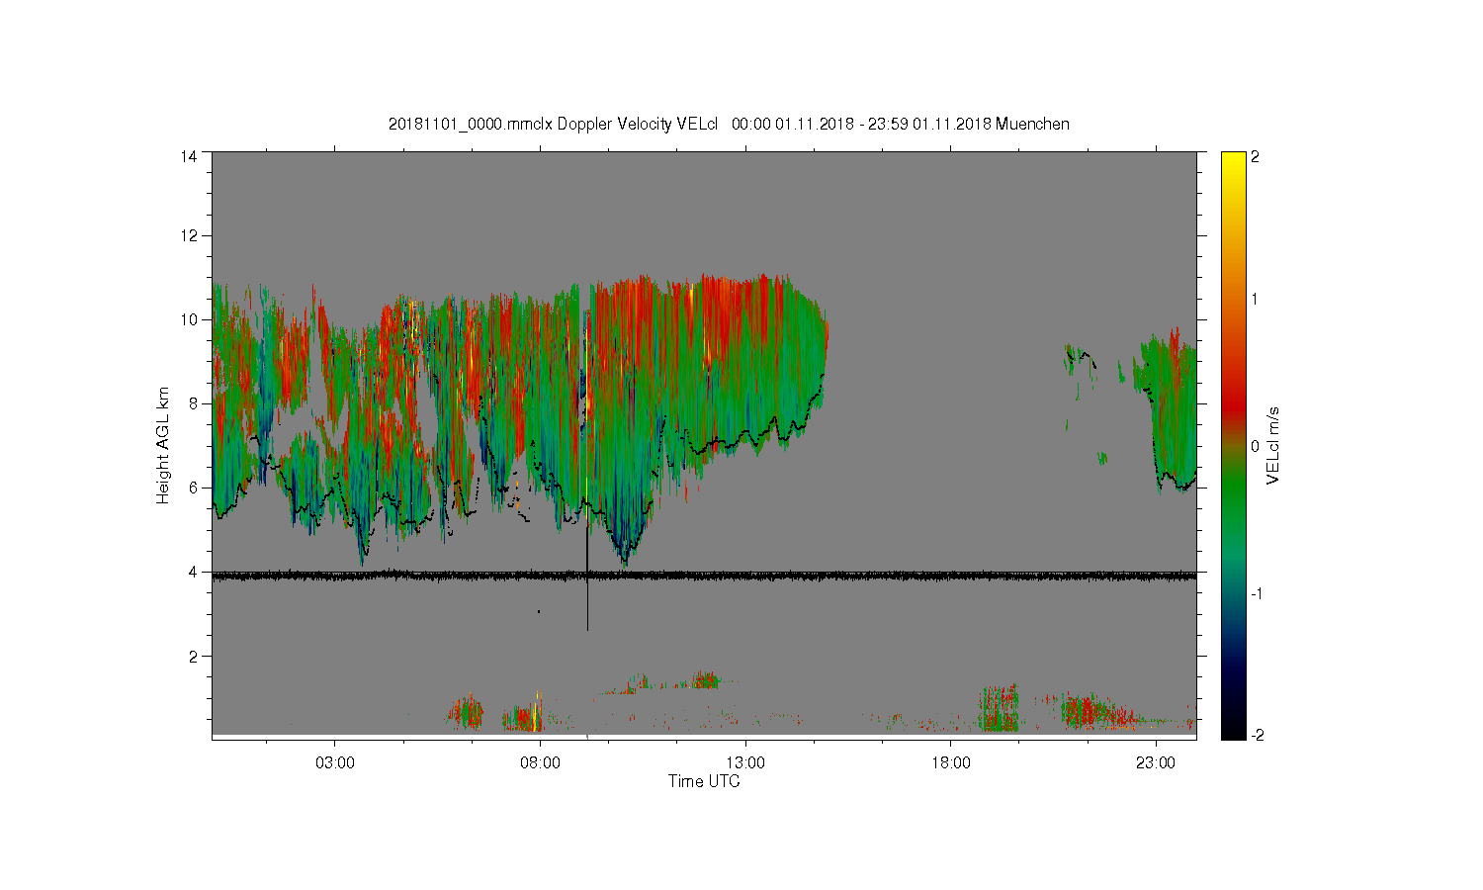Click the 03:00 time axis label
Viewport: 1483px width, 890px height.
click(335, 762)
